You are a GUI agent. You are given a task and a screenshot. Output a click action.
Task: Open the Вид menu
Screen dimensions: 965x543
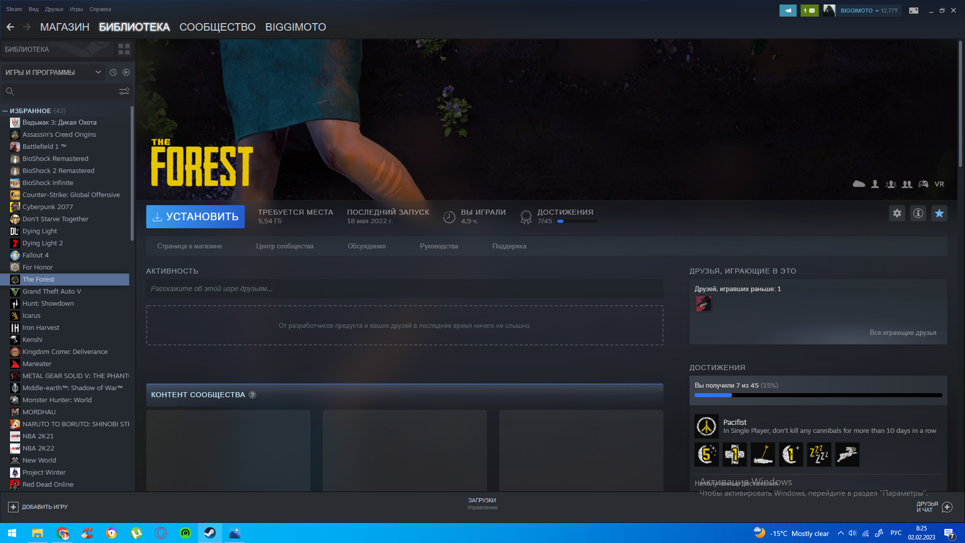pyautogui.click(x=34, y=9)
